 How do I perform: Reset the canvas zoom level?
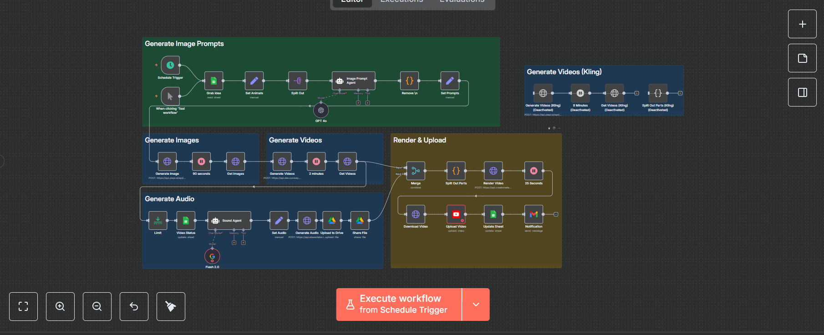[x=134, y=306]
